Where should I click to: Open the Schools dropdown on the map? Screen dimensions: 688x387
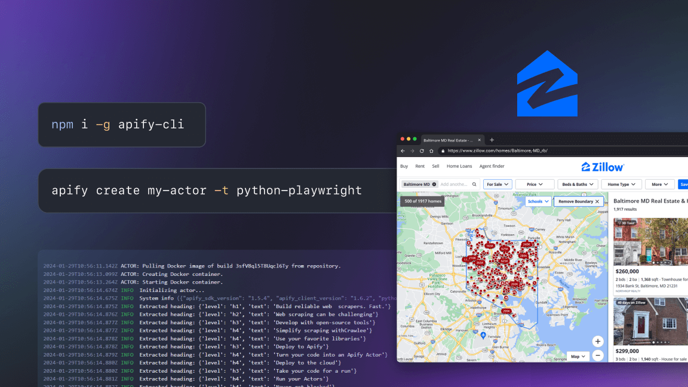(x=538, y=201)
